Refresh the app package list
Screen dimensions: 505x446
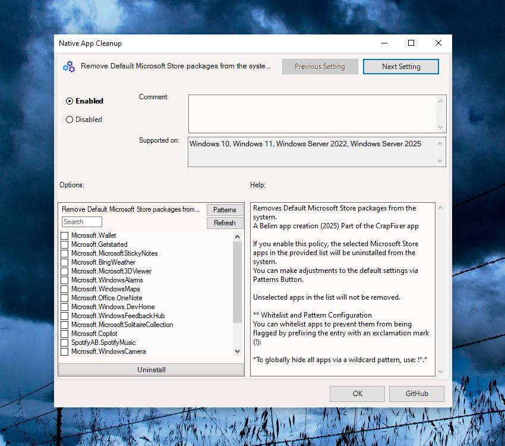[x=225, y=223]
